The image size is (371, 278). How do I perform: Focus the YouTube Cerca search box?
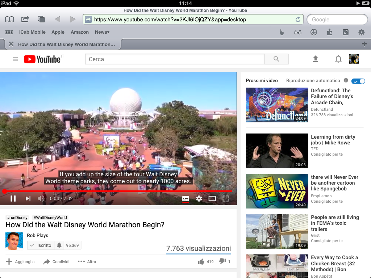click(x=175, y=59)
